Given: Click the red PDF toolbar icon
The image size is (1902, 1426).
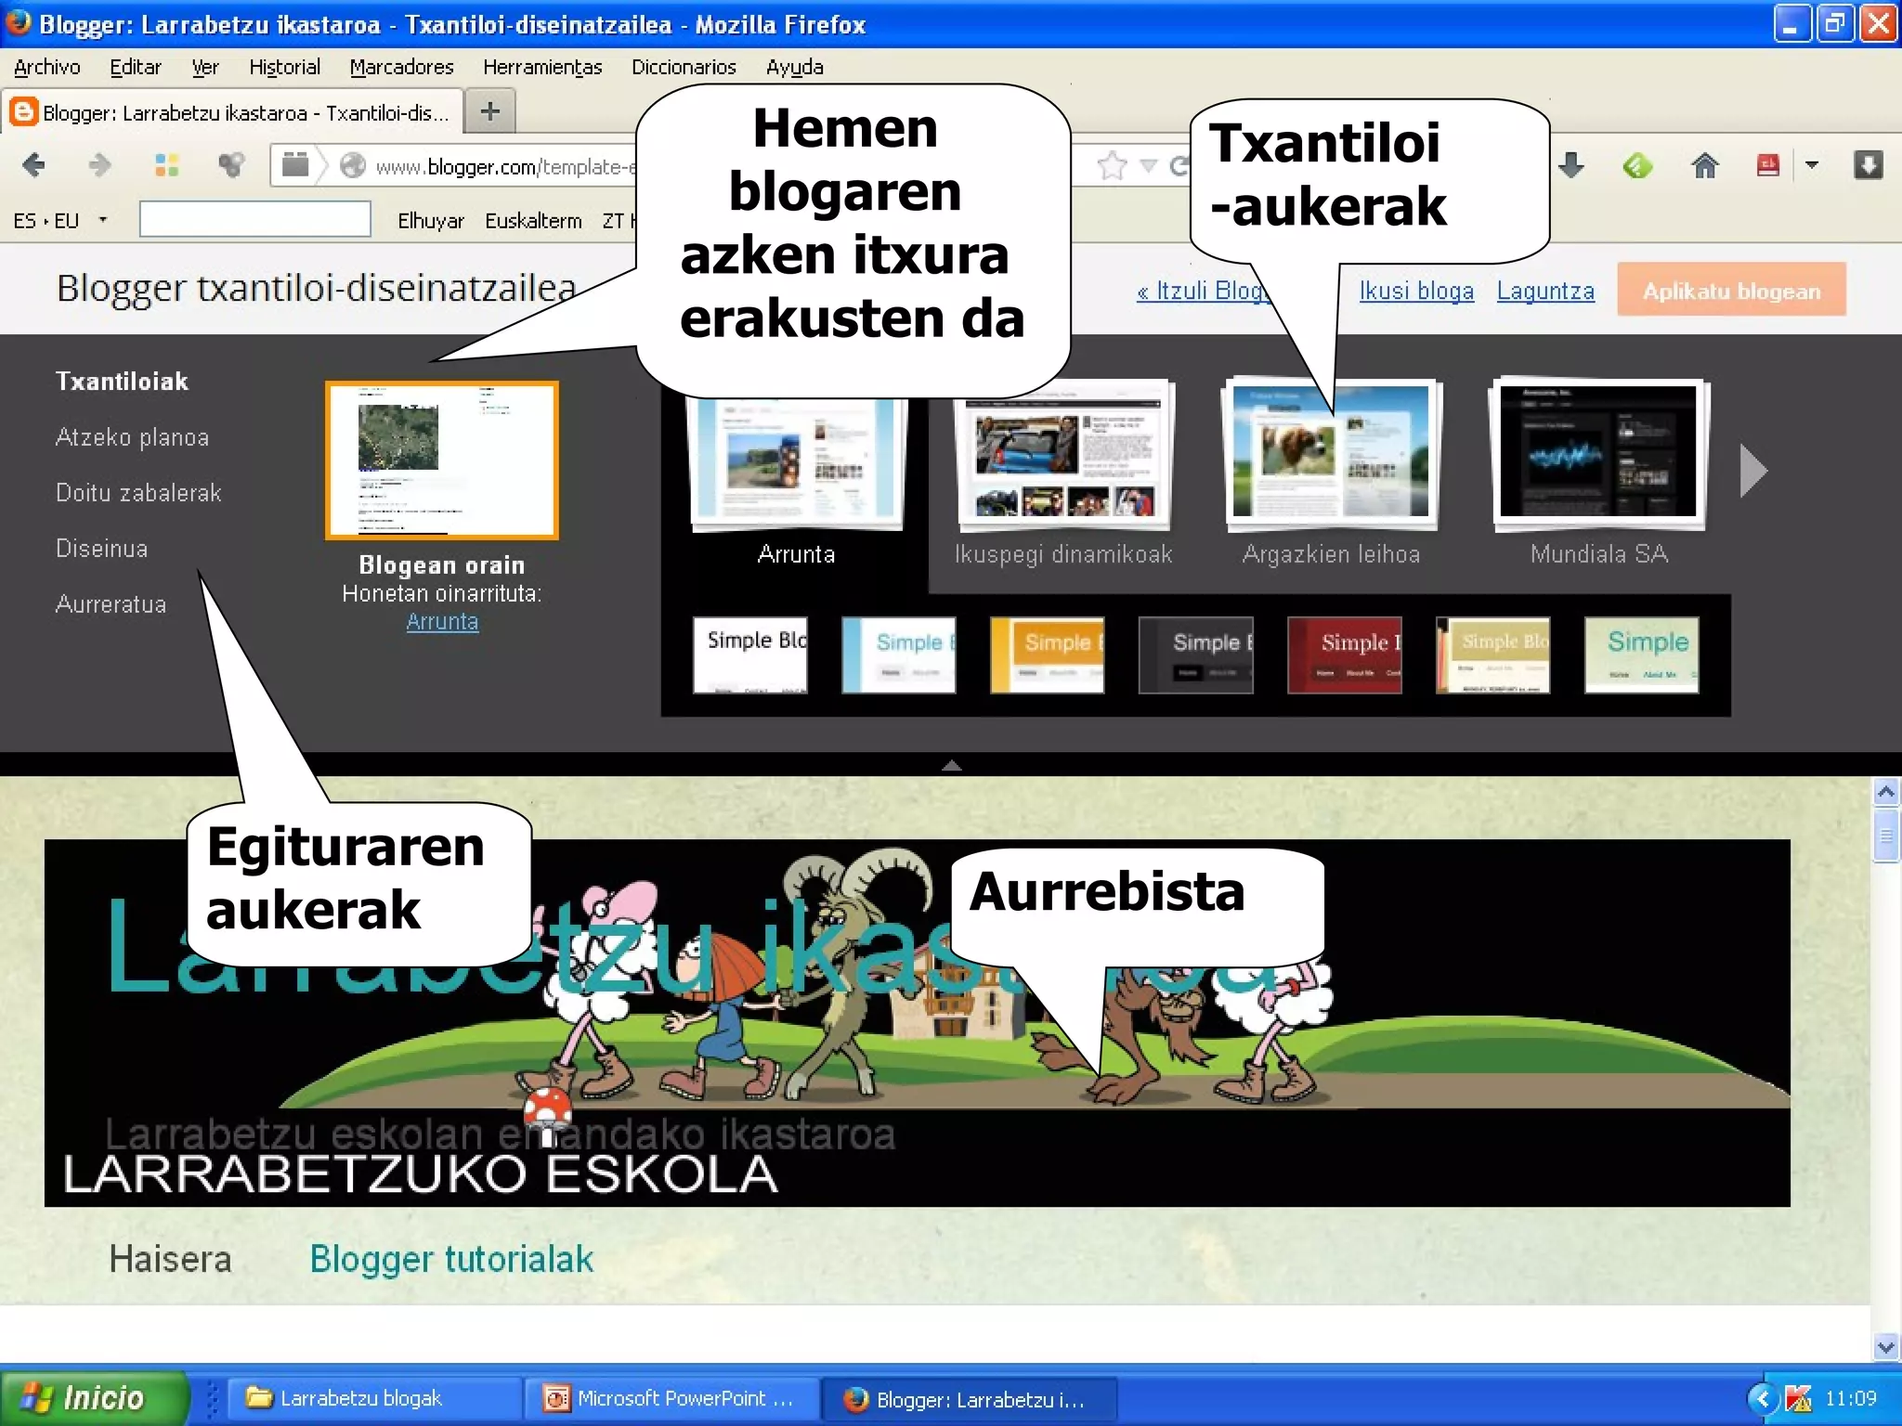Looking at the screenshot, I should click(1767, 165).
